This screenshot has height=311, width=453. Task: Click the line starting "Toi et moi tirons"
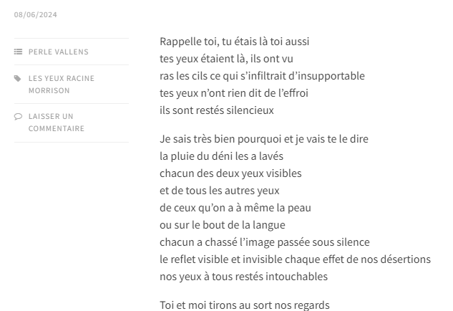pos(244,305)
